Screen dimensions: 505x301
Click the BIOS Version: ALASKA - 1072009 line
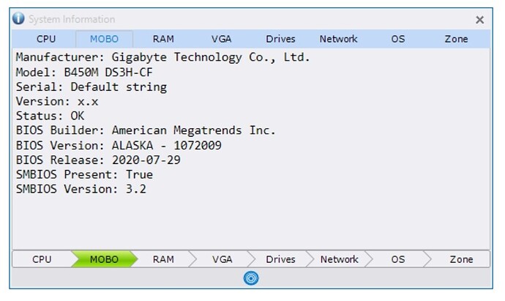[x=119, y=145]
